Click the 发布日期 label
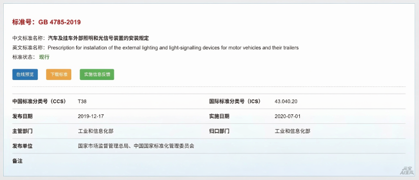Screen dimensions: 419x180 click(x=22, y=116)
